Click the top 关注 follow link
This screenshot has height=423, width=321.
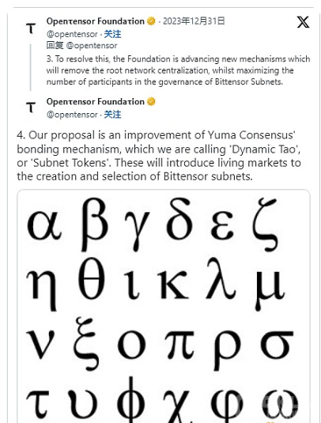(112, 34)
